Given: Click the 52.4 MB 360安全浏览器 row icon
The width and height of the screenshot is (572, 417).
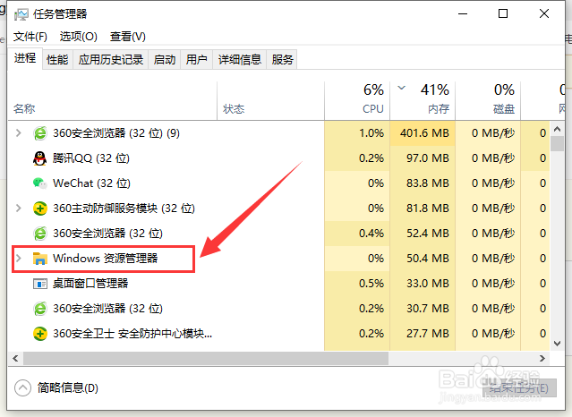Looking at the screenshot, I should click(x=39, y=234).
